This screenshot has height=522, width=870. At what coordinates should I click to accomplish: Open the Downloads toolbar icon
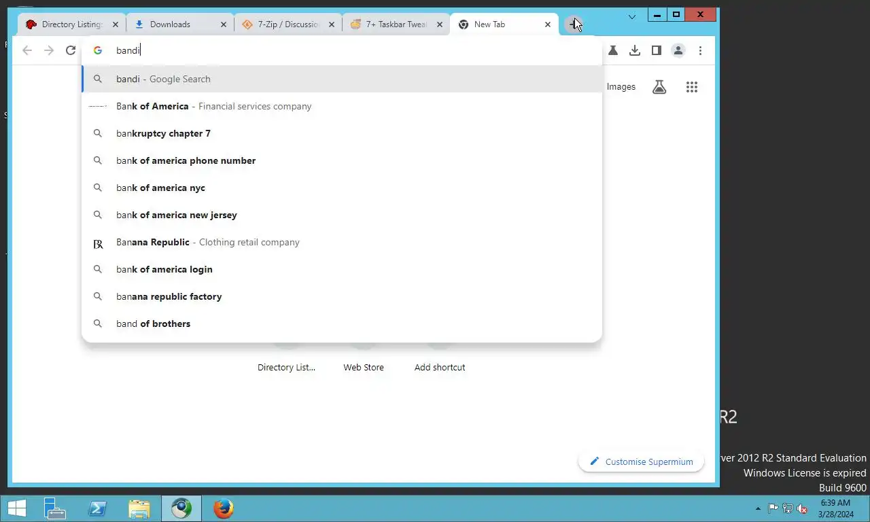(x=635, y=50)
